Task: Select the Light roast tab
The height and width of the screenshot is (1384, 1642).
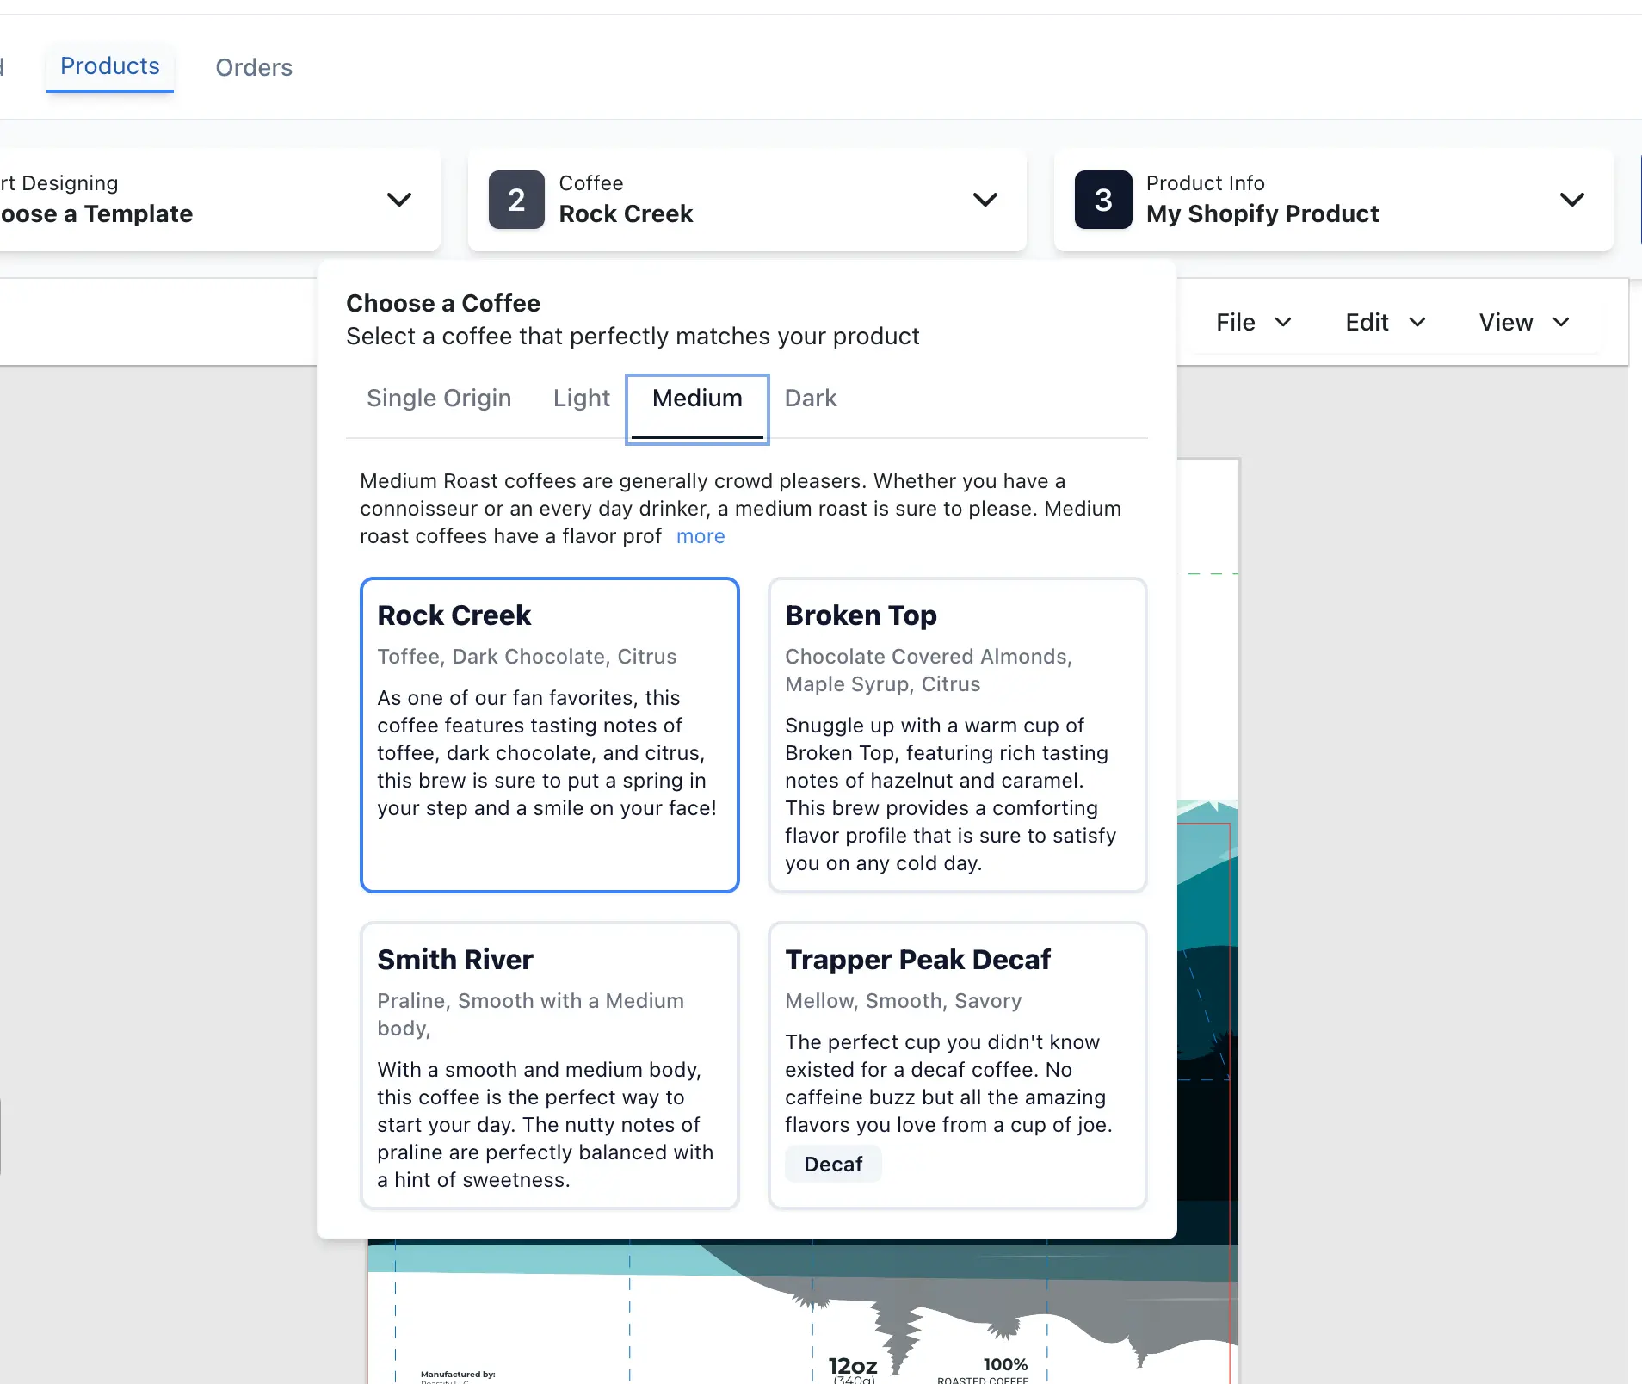Action: pos(581,398)
